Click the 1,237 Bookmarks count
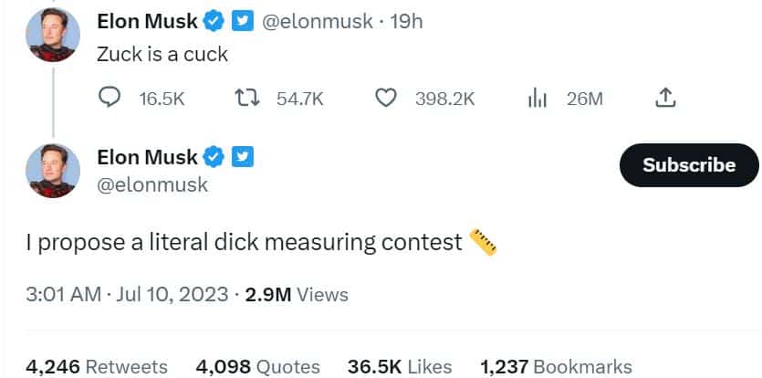 coord(556,366)
